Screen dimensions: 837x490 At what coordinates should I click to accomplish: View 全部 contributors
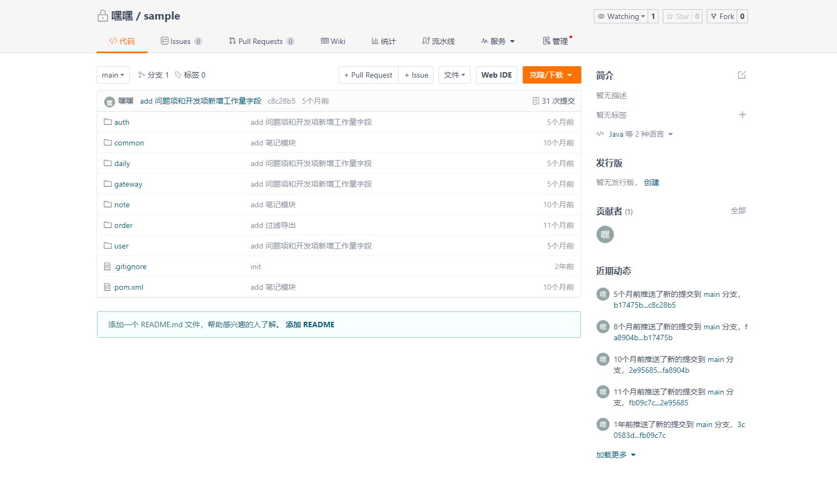(x=738, y=211)
